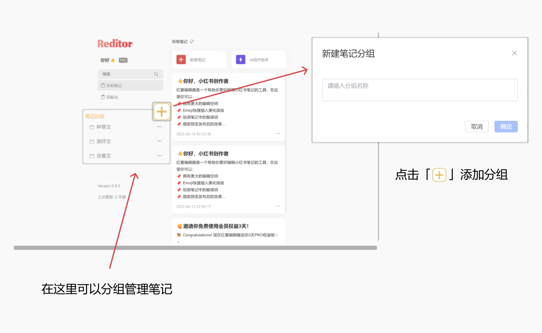Click Version 0.5.0 text
The image size is (542, 333).
[109, 186]
